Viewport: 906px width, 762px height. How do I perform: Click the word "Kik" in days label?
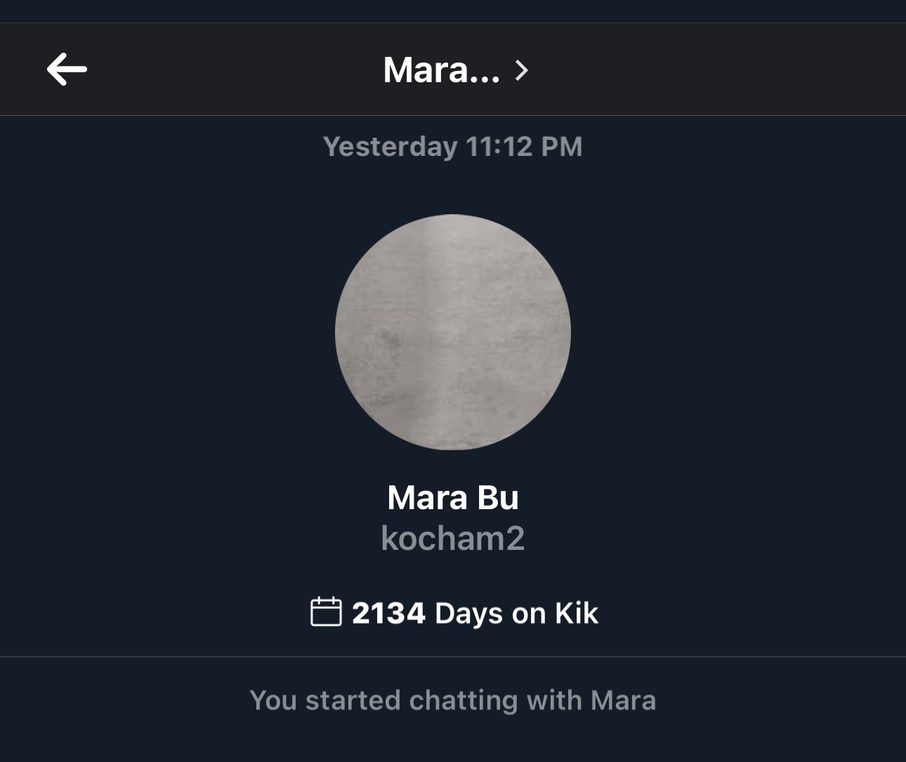pyautogui.click(x=577, y=613)
